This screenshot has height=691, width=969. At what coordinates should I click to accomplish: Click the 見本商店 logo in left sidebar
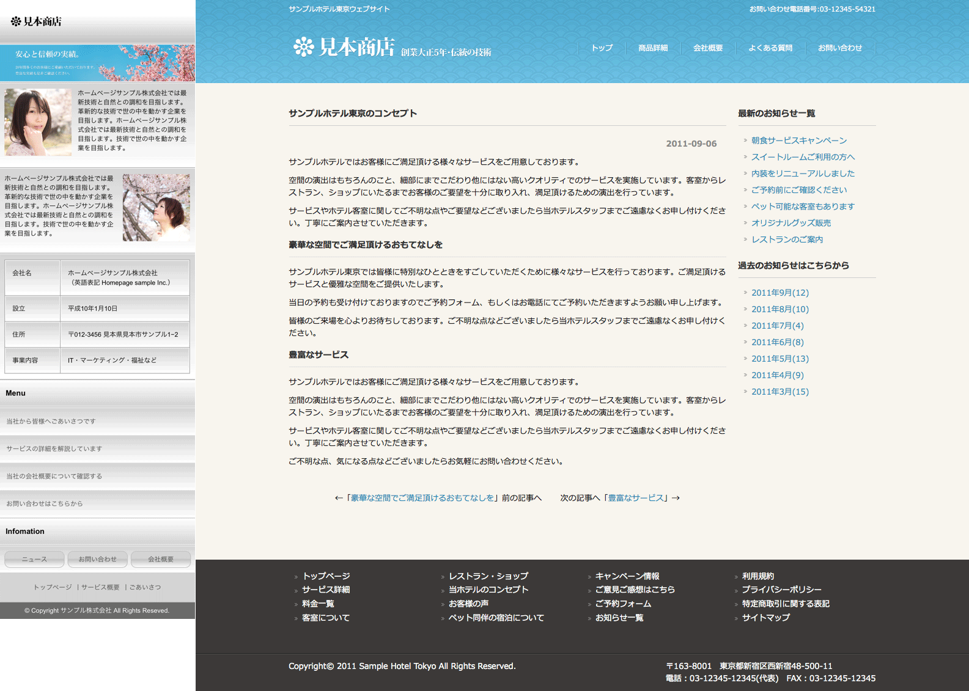36,22
